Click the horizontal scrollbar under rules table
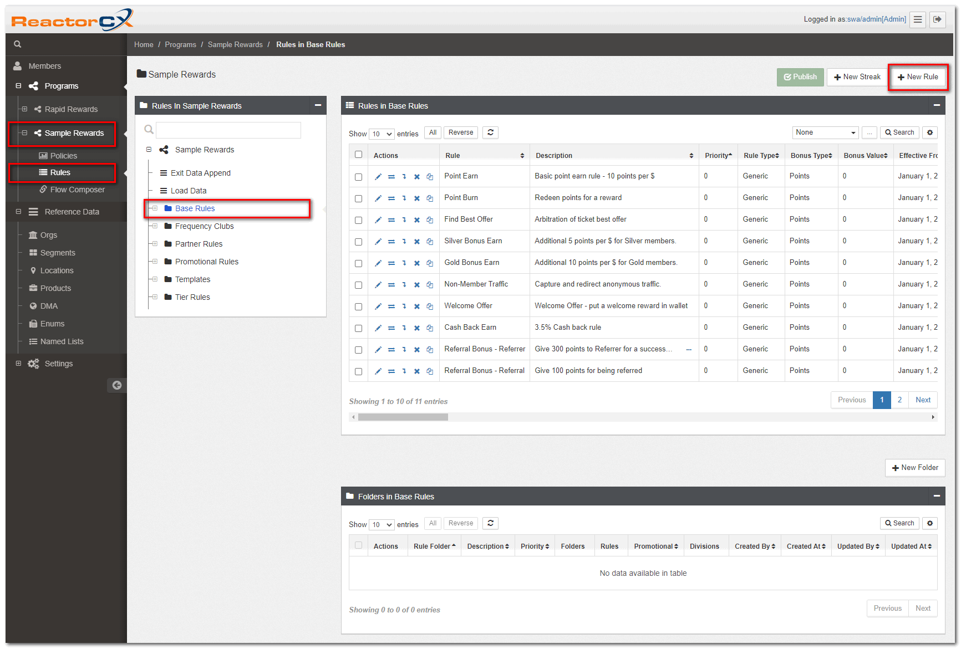This screenshot has width=961, height=649. click(403, 417)
